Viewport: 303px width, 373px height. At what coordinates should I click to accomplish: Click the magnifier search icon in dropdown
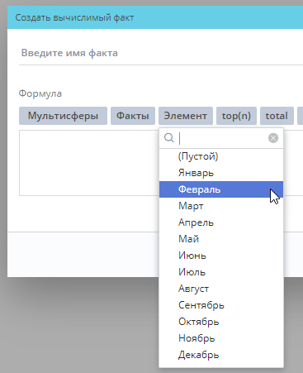[x=169, y=137]
